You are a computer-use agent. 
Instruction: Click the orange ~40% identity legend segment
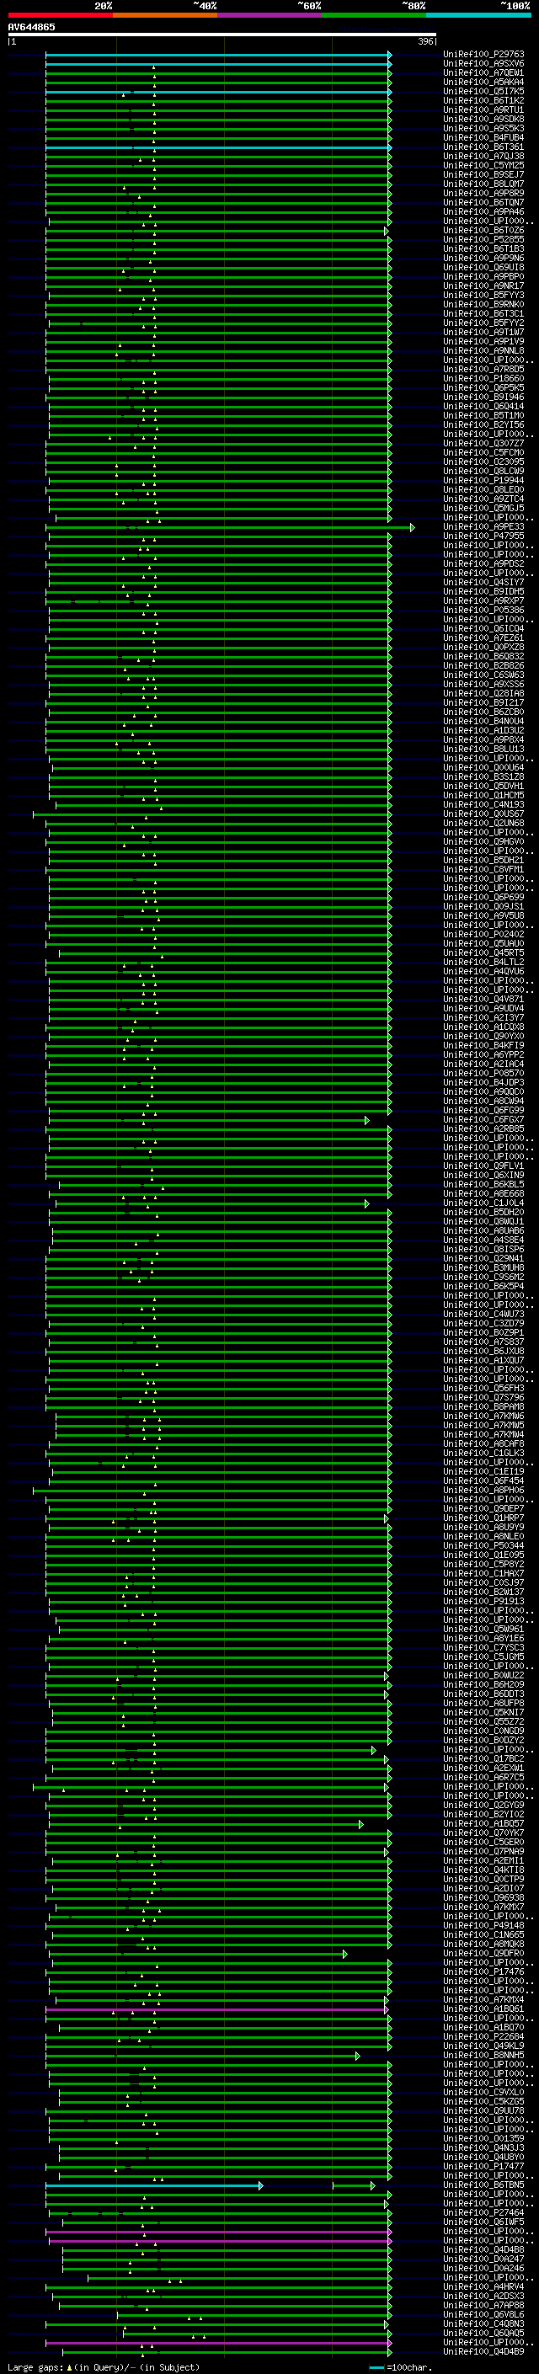(x=165, y=15)
